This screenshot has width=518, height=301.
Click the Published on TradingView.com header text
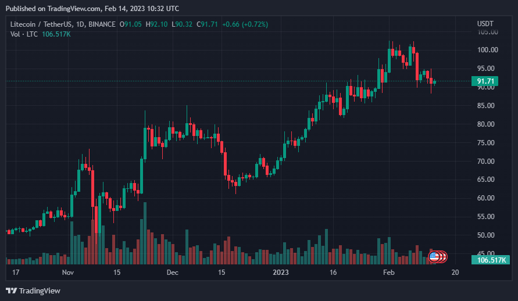[x=92, y=9]
